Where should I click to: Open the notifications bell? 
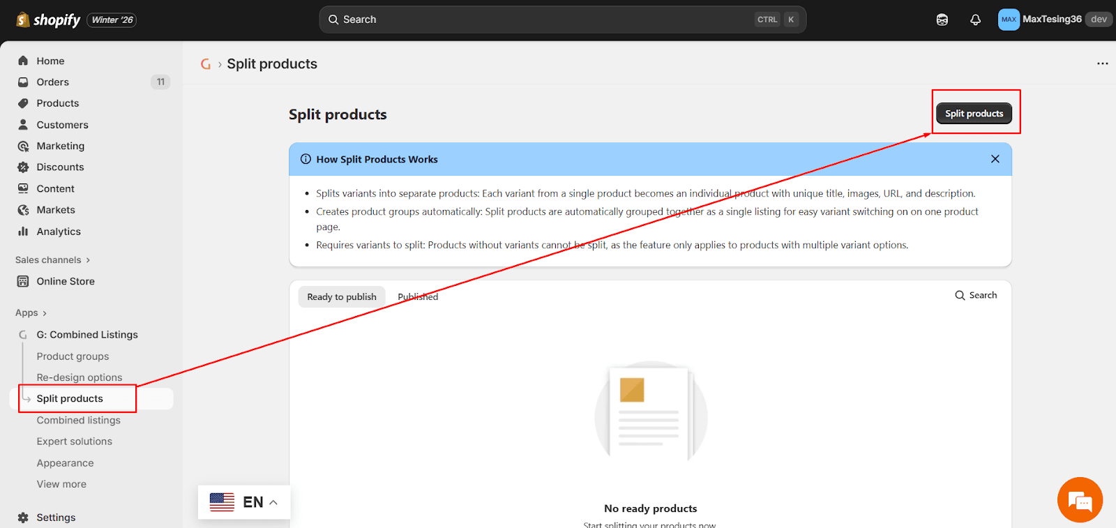(976, 20)
